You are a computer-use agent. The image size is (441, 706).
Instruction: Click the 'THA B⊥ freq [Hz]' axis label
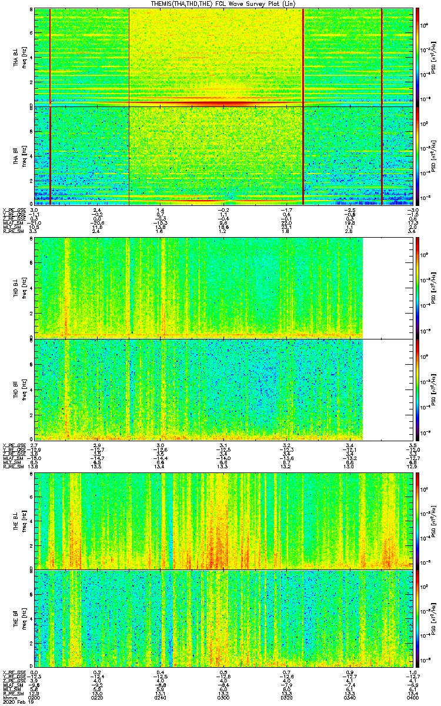19,57
